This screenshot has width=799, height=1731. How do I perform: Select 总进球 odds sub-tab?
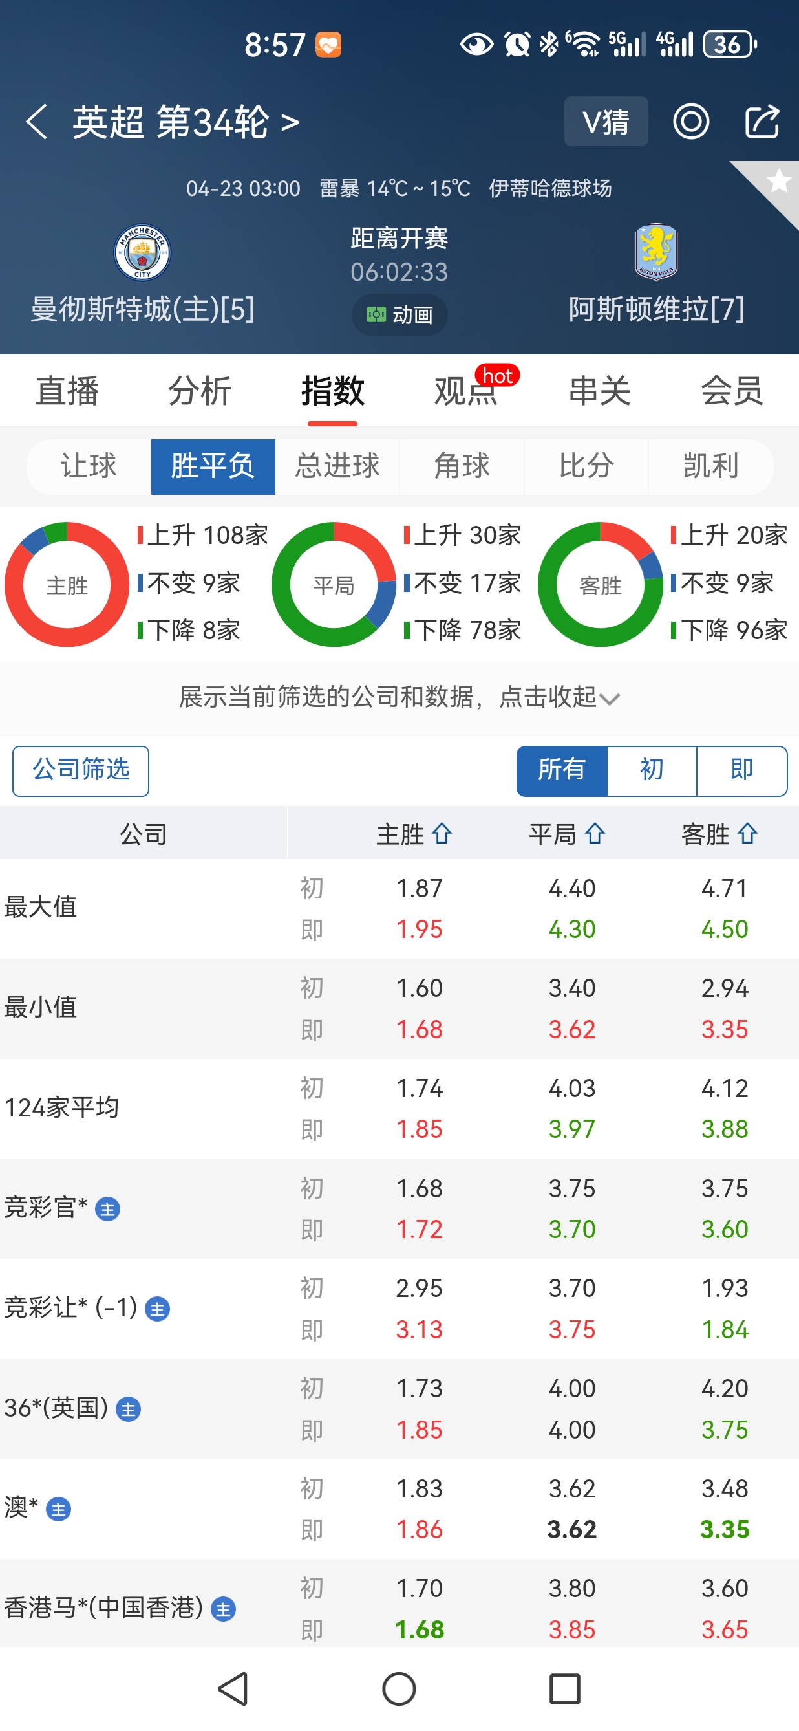click(337, 466)
